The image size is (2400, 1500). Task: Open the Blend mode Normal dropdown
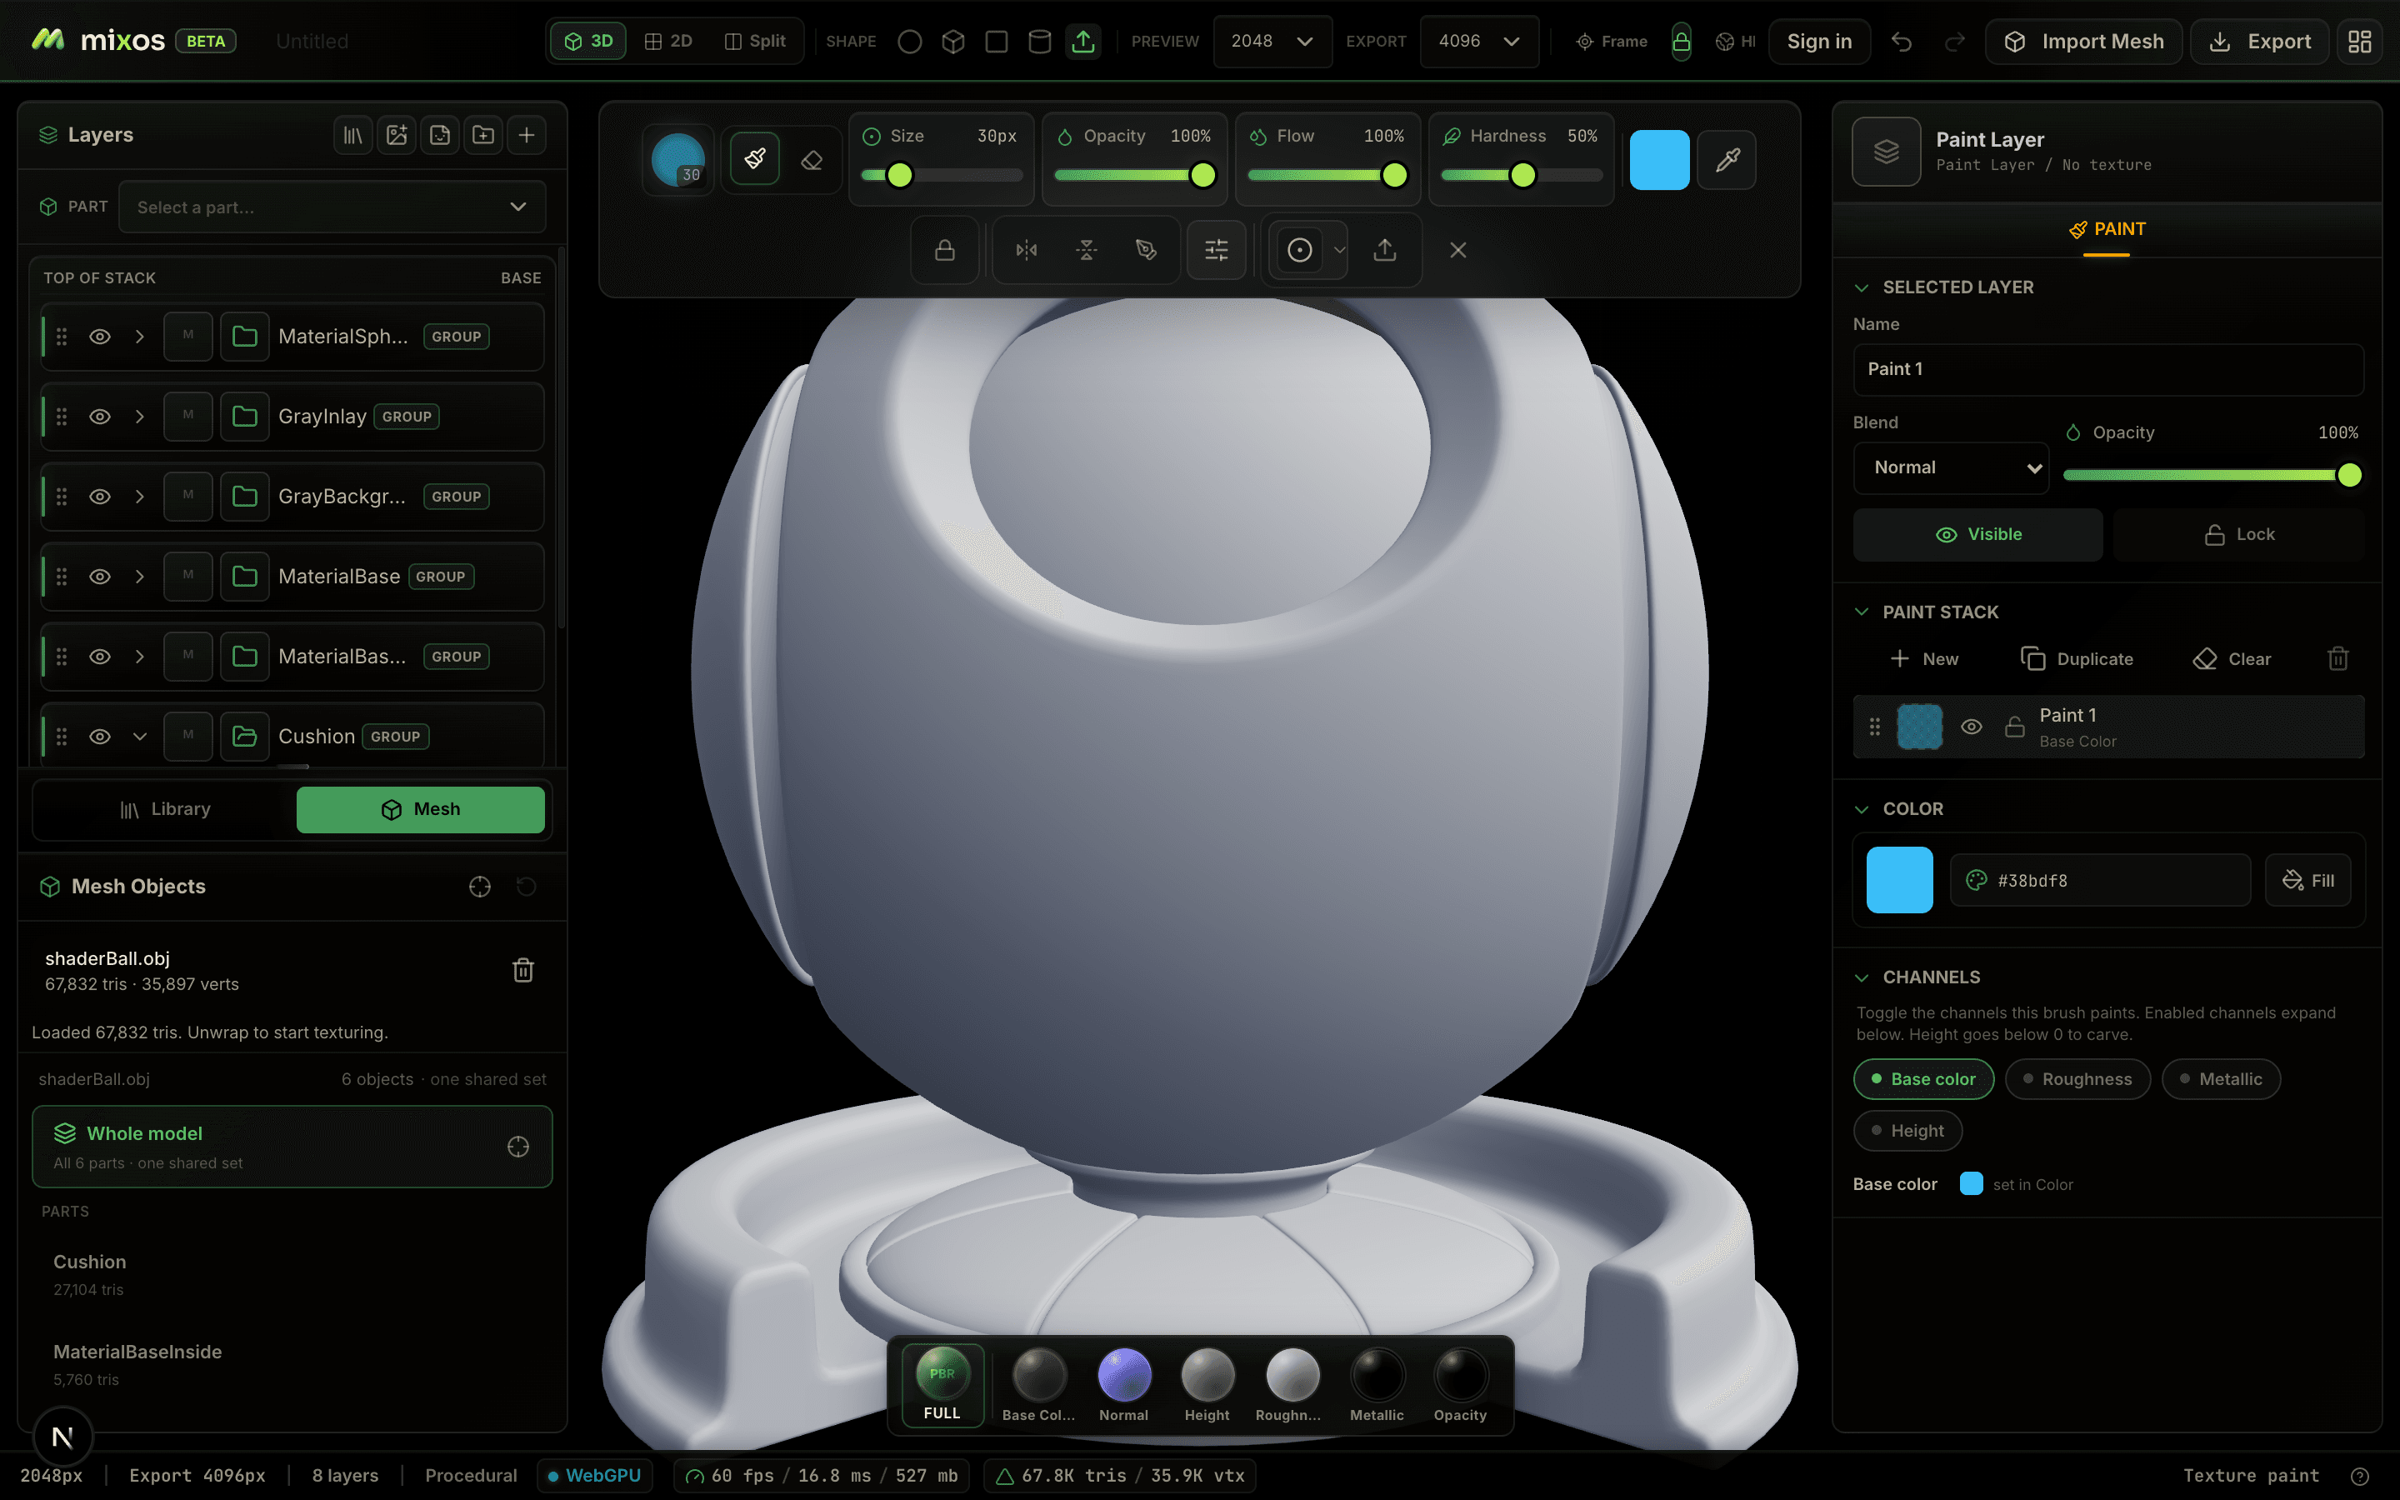coord(1951,468)
